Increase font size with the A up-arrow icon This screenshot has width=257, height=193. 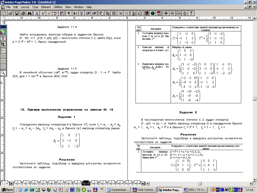[x=43, y=13]
